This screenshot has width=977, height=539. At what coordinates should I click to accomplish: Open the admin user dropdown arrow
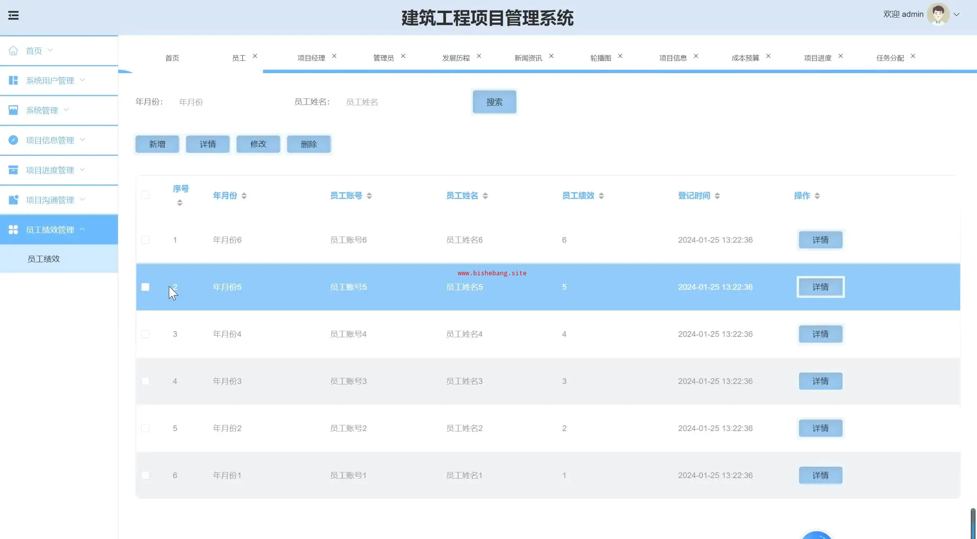pyautogui.click(x=957, y=15)
